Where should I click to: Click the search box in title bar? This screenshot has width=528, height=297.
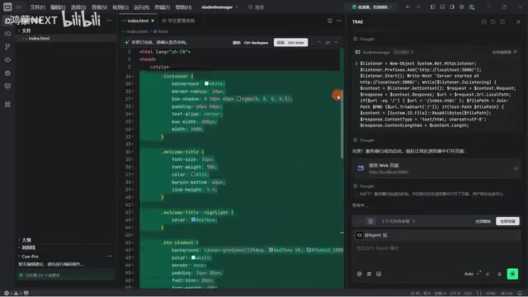tap(256, 7)
